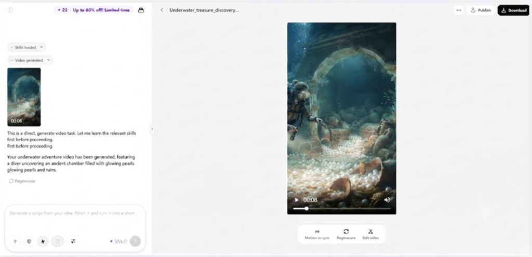Open the printer-like icon beside the discount banner
The width and height of the screenshot is (532, 257).
pos(141,10)
